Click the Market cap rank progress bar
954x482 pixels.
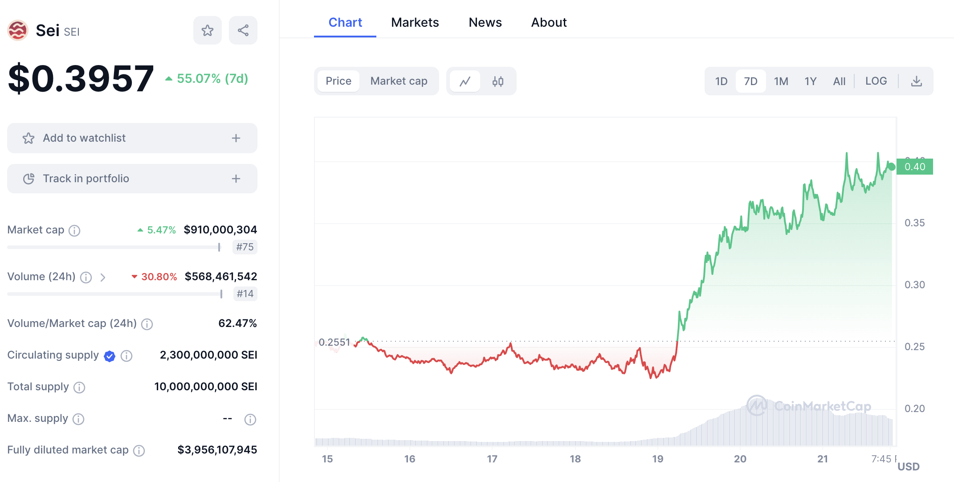114,247
